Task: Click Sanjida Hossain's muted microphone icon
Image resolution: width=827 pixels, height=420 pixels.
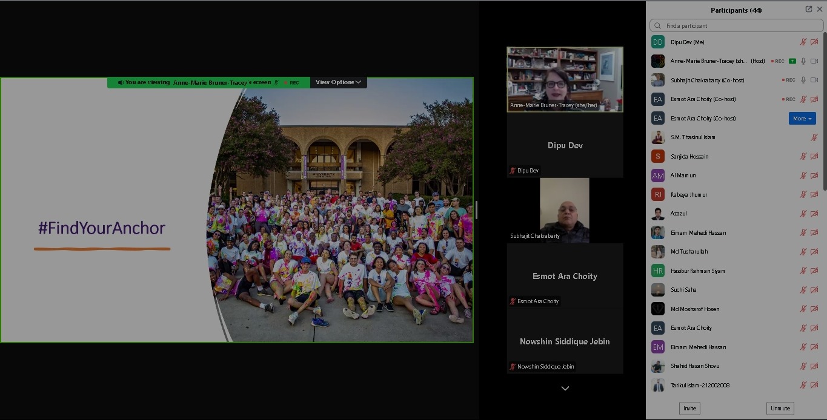Action: (803, 157)
